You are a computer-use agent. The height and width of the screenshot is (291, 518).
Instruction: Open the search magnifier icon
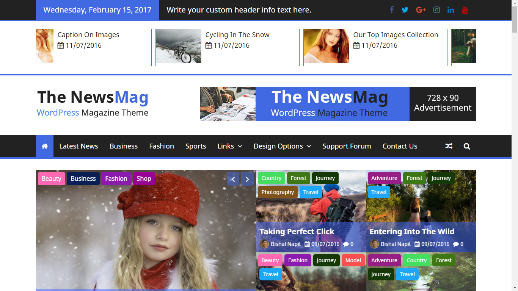(x=467, y=146)
